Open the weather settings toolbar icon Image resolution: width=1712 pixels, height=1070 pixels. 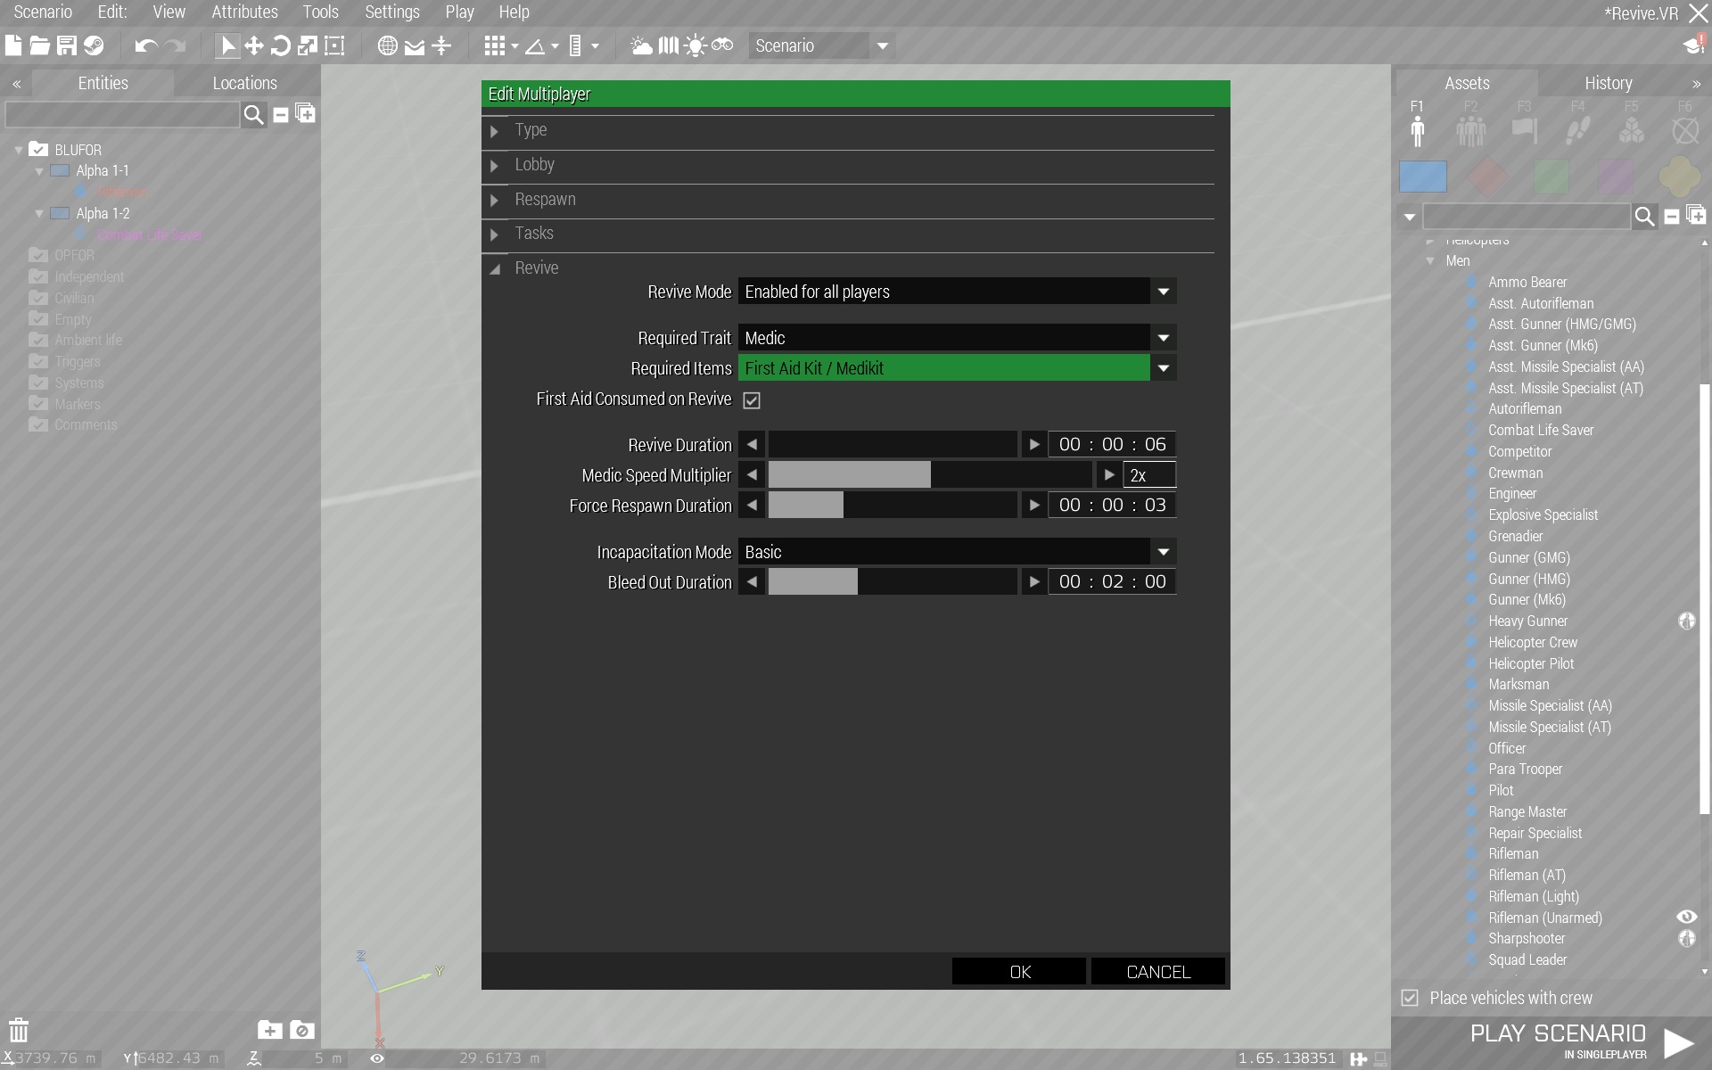coord(641,45)
